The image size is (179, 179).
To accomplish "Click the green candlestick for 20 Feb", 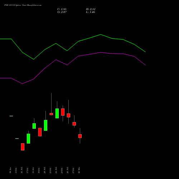I will click(x=45, y=125).
